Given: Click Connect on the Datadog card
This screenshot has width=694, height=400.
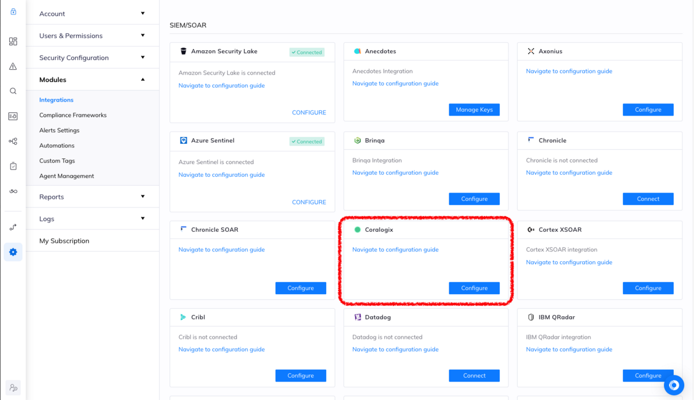Looking at the screenshot, I should pos(474,376).
